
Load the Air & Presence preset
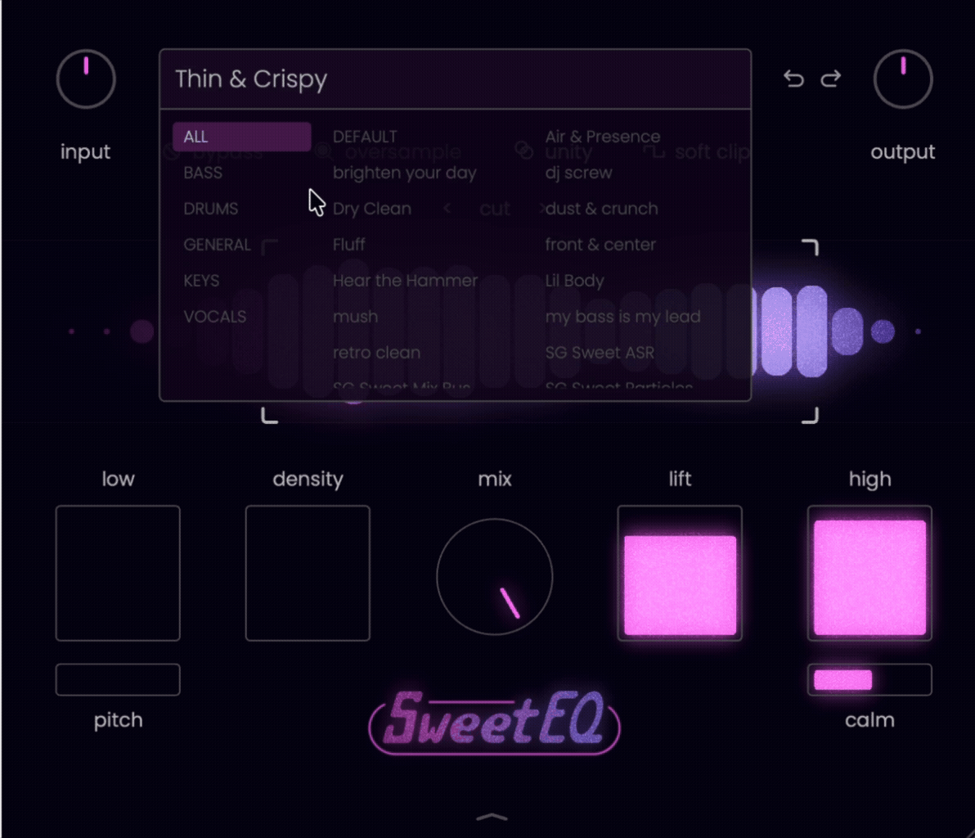point(603,137)
